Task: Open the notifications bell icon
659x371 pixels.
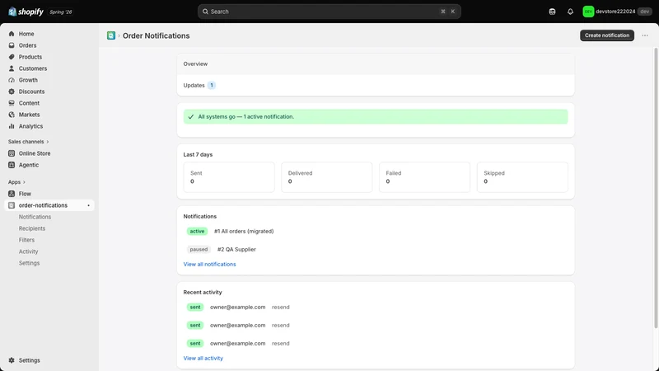Action: coord(570,12)
